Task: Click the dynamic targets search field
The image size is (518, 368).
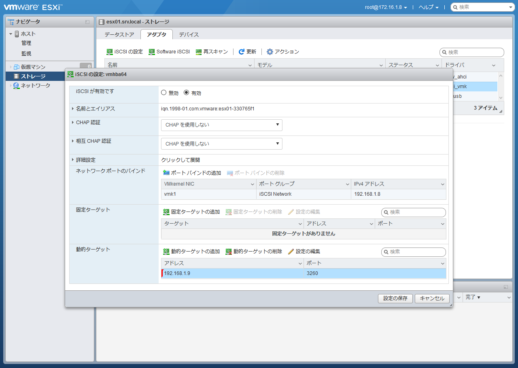Action: [414, 252]
